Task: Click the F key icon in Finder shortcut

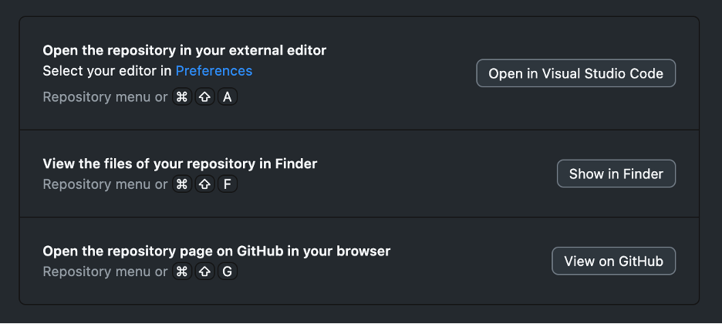Action: (227, 184)
